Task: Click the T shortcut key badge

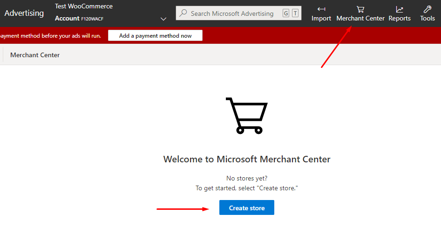Action: (295, 13)
